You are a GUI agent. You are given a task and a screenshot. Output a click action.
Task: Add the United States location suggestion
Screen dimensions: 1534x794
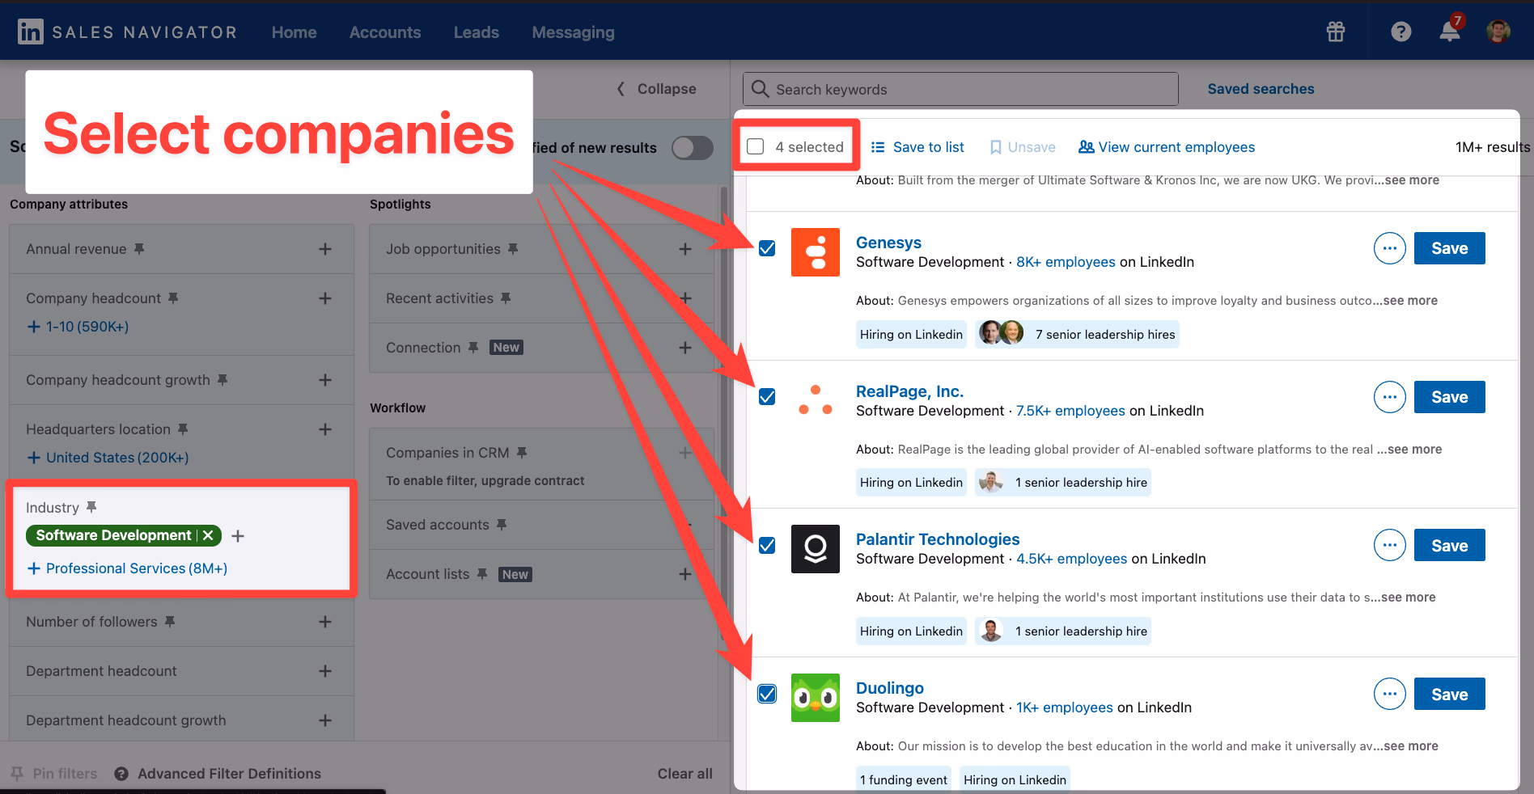pos(108,458)
